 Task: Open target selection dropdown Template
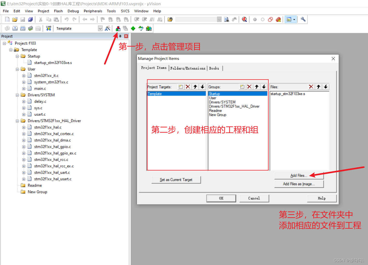tap(100, 28)
